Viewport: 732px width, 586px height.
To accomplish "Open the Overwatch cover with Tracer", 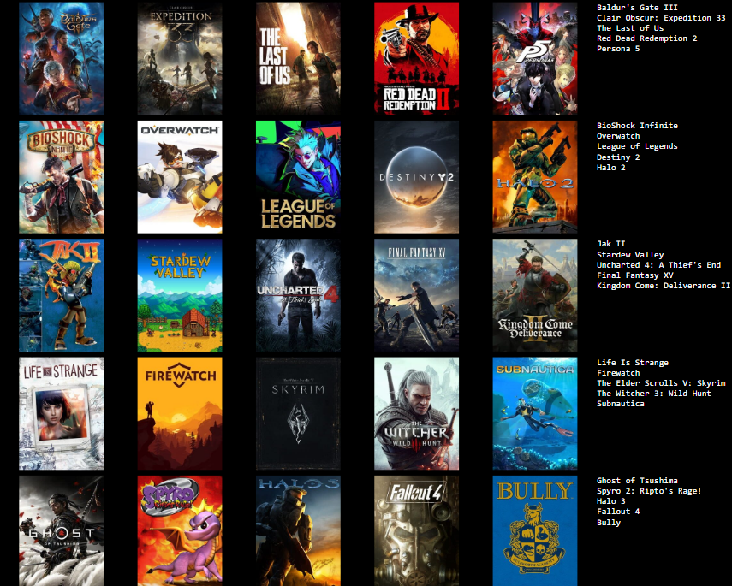I will (180, 177).
